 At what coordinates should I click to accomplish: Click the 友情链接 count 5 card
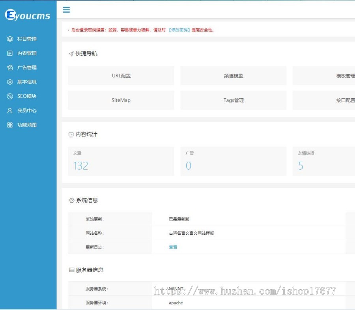point(324,161)
